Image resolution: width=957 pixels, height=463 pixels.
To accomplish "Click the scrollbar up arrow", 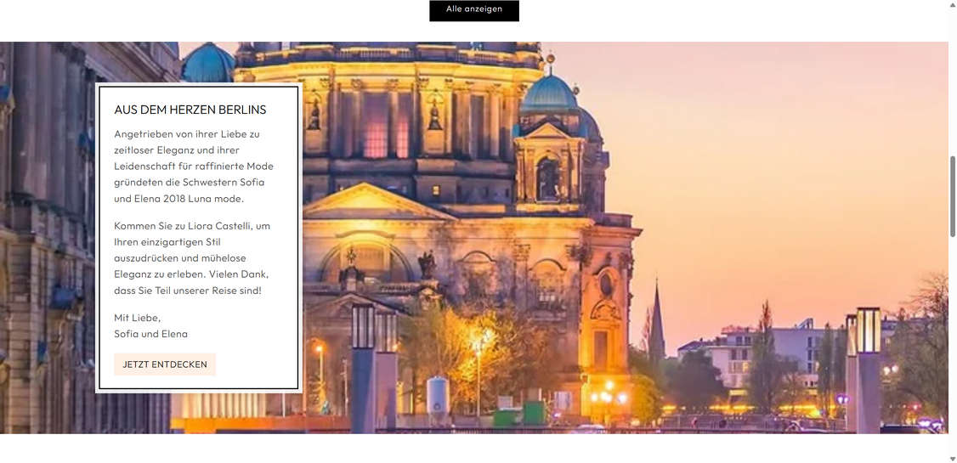I will [x=952, y=5].
